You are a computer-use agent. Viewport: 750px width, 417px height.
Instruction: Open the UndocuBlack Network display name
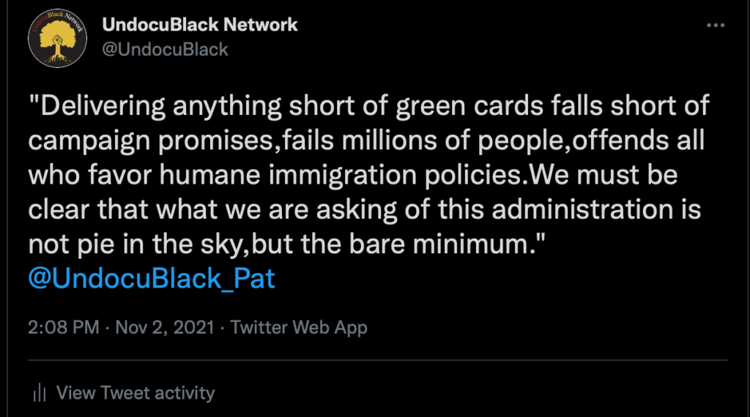(x=200, y=24)
